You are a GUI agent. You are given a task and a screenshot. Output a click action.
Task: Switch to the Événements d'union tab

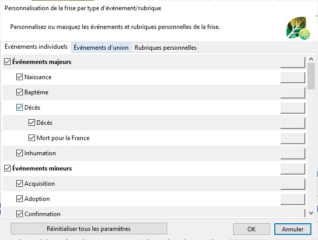(x=101, y=48)
